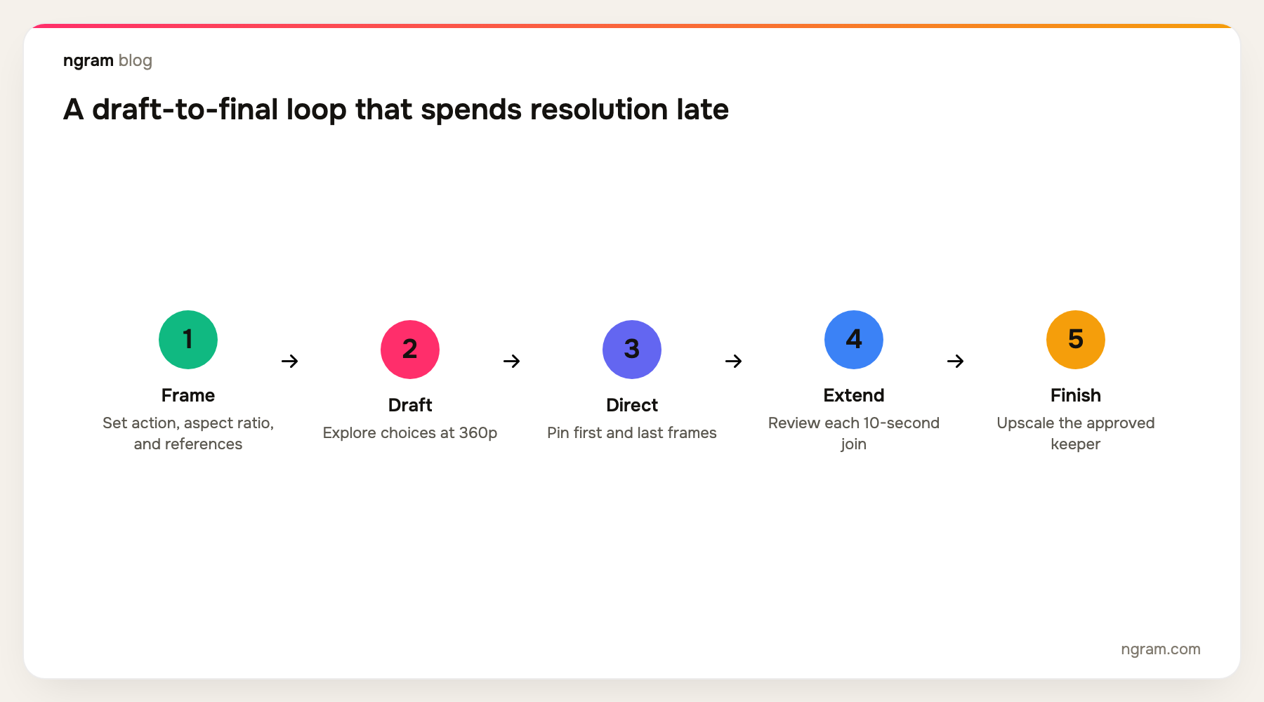Click 'Upscale the approved keeper' description
This screenshot has height=702, width=1264.
coord(1076,433)
